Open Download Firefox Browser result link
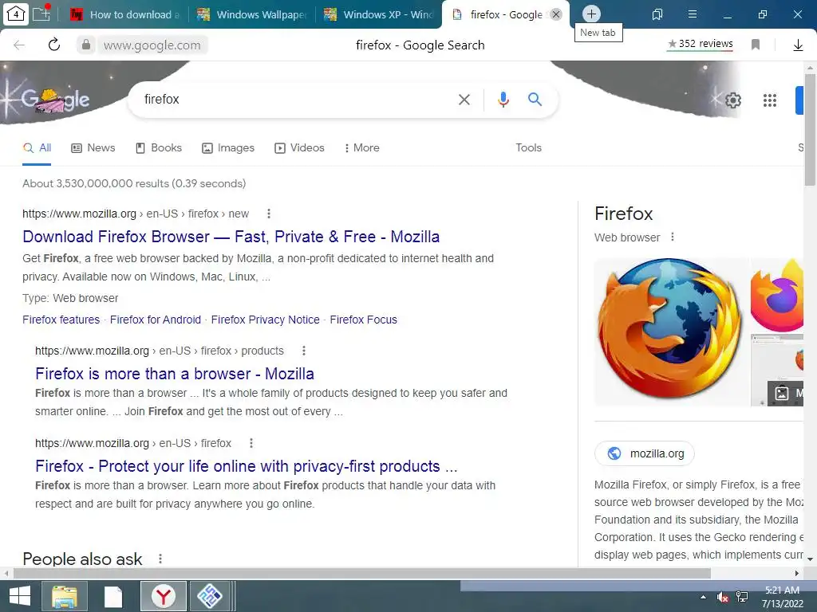Image resolution: width=817 pixels, height=612 pixels. click(x=231, y=237)
